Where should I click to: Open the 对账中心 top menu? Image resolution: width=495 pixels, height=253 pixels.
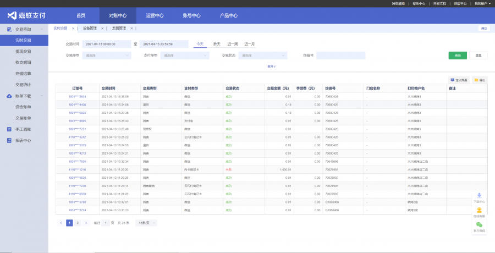coord(118,15)
